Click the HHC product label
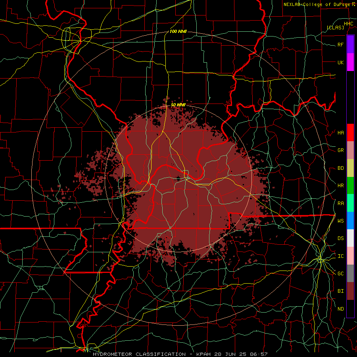 pos(348,24)
